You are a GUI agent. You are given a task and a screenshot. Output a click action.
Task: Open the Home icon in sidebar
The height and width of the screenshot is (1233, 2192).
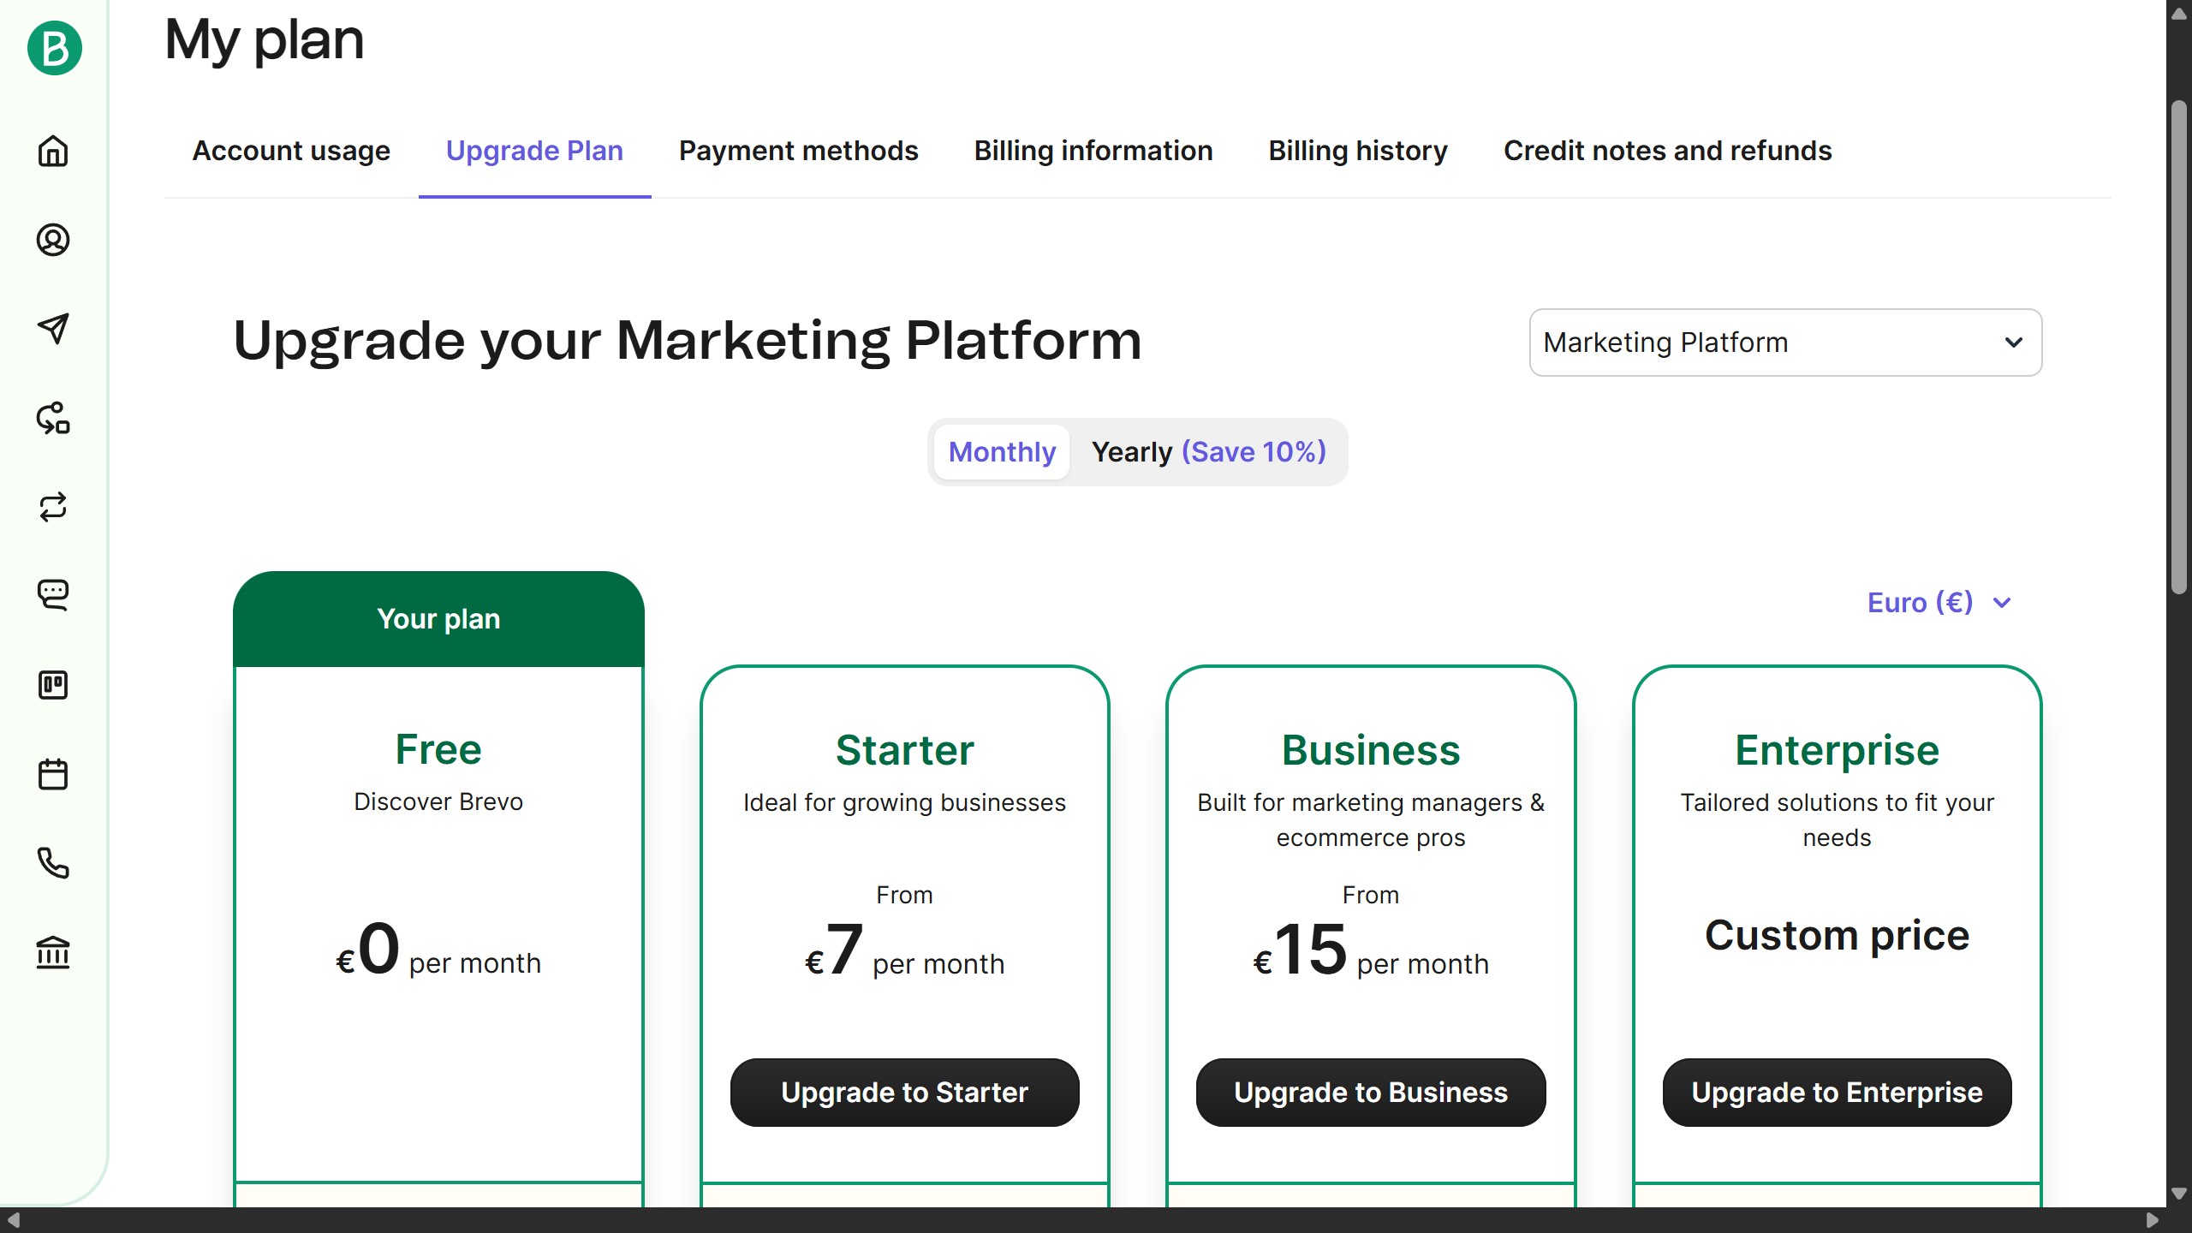[x=53, y=151]
